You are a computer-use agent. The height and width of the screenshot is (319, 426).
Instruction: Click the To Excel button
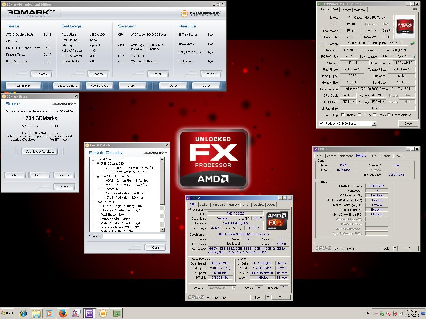point(40,175)
